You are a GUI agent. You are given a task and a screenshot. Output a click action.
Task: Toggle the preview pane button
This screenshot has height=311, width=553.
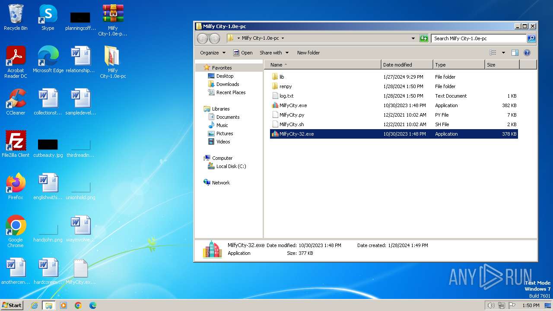coord(515,53)
